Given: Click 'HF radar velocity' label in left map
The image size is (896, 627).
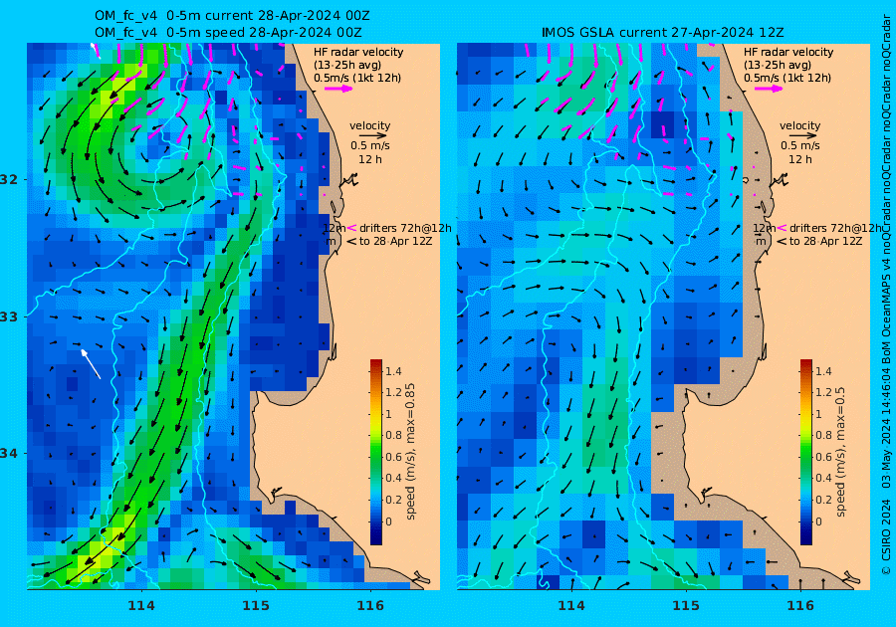Looking at the screenshot, I should 358,52.
